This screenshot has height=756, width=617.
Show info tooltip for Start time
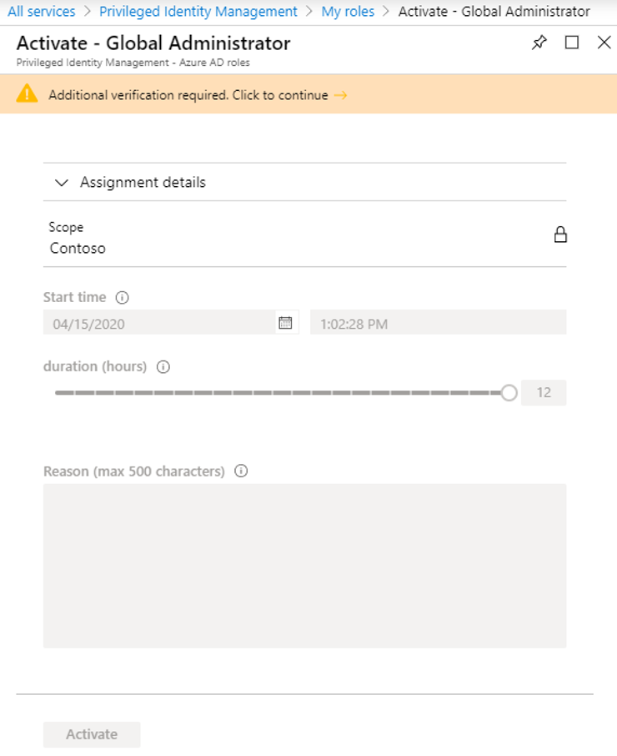123,298
